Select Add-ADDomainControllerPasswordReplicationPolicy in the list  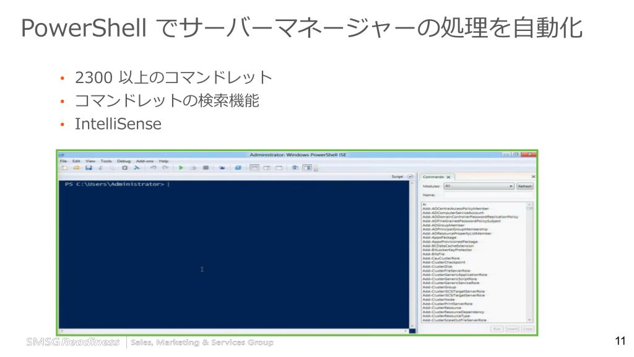471,216
